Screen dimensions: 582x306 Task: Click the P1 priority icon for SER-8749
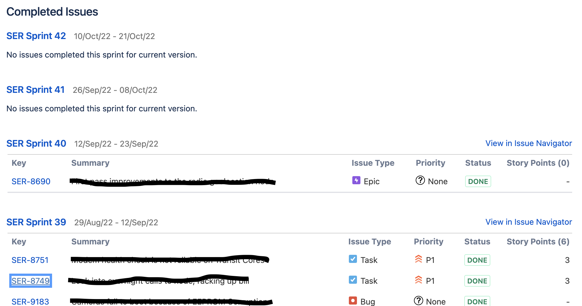(x=418, y=280)
